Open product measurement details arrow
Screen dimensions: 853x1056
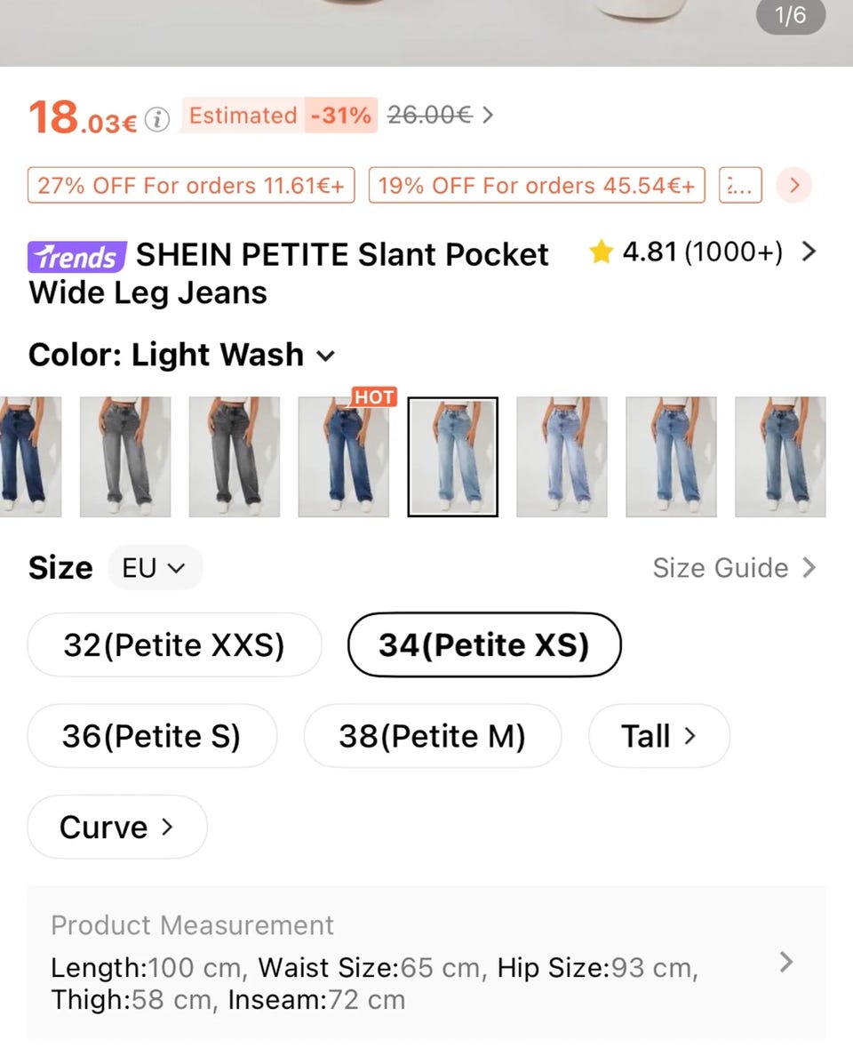[x=785, y=962]
